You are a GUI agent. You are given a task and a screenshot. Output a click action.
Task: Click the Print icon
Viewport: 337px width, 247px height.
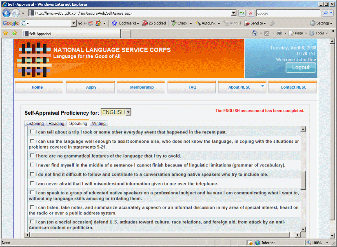pos(279,33)
